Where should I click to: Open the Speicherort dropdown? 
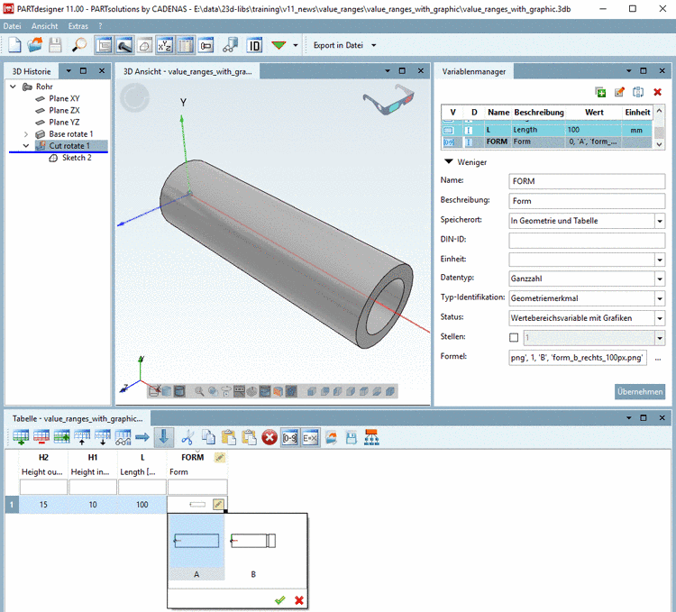(x=660, y=221)
